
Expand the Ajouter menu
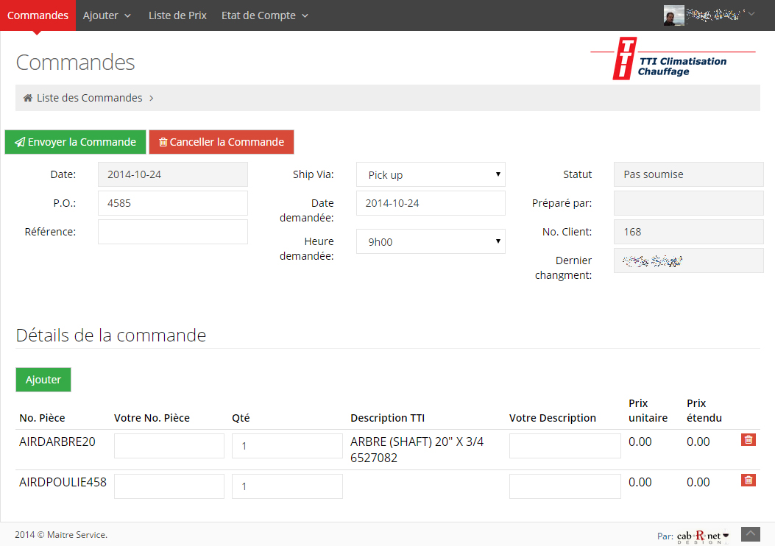coord(107,15)
